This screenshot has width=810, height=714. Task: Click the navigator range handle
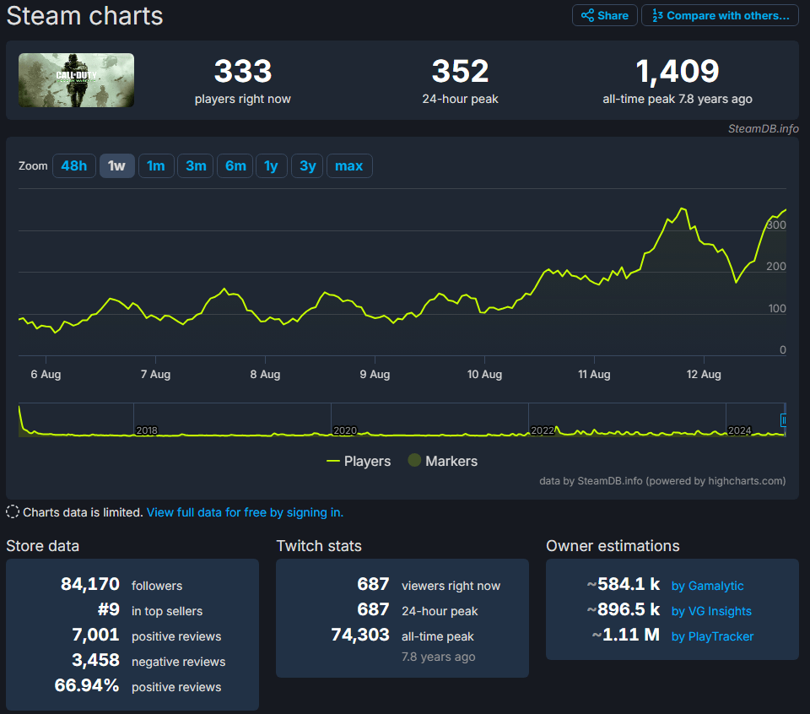point(783,420)
